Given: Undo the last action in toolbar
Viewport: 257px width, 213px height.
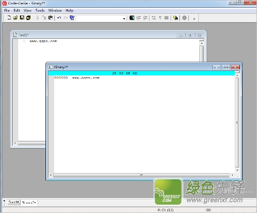Looking at the screenshot, I should tap(59, 18).
